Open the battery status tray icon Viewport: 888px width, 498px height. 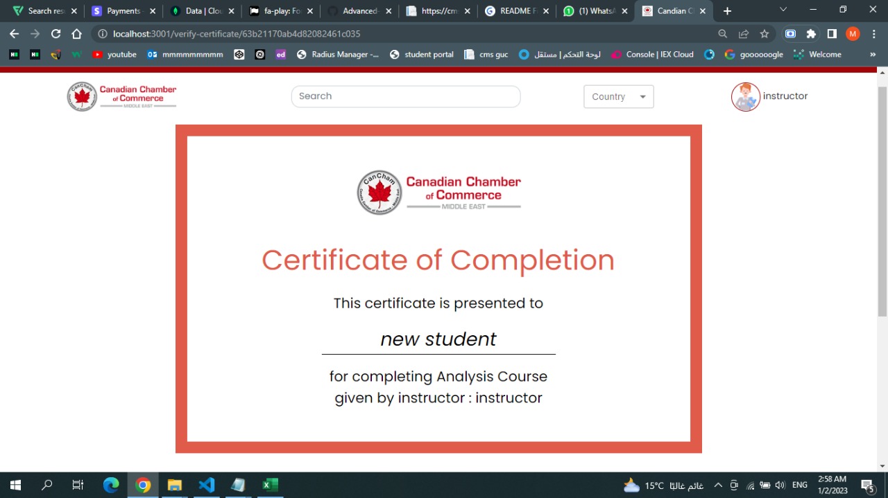(x=765, y=486)
